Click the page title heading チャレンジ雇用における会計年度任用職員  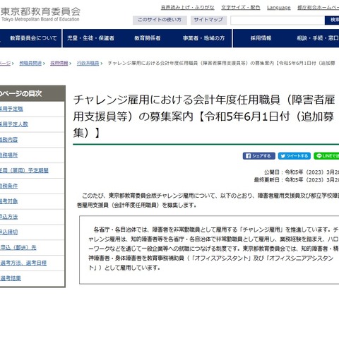pyautogui.click(x=204, y=117)
